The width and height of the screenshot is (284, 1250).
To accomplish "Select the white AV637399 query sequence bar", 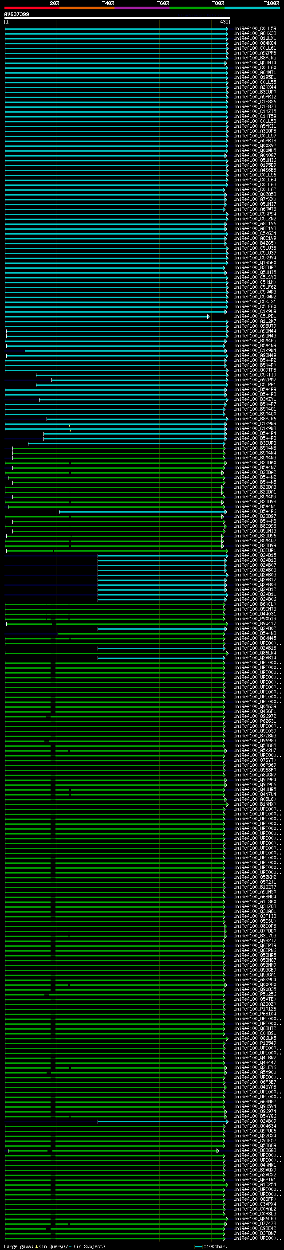I will pos(117,18).
